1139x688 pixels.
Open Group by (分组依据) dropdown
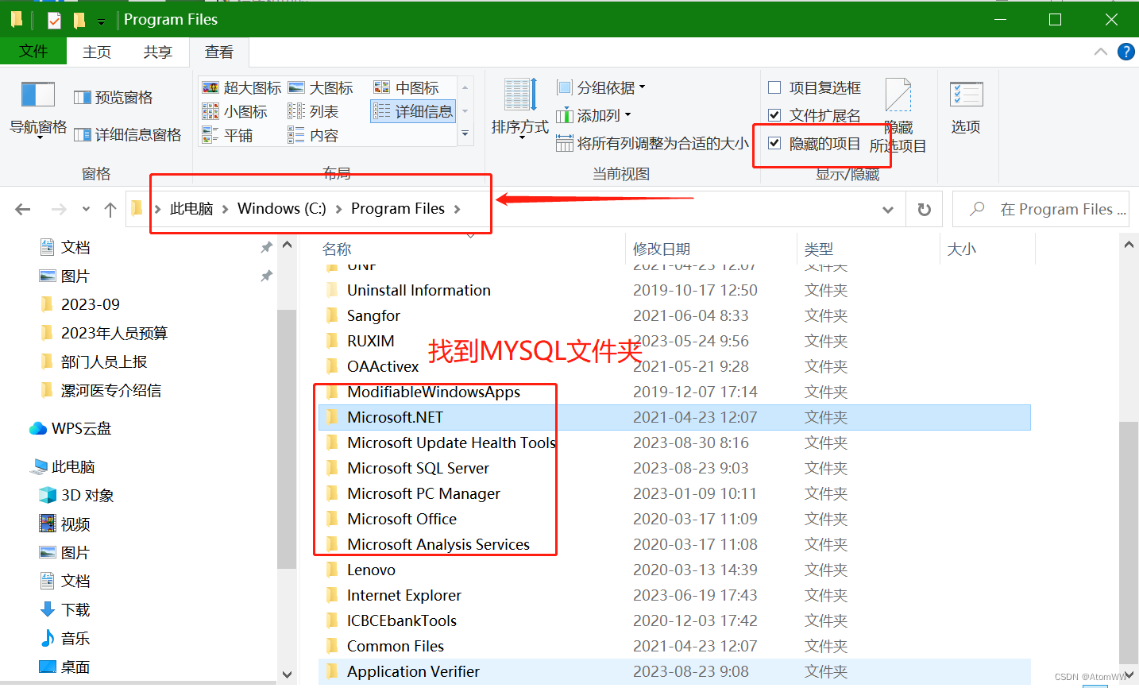click(x=601, y=87)
